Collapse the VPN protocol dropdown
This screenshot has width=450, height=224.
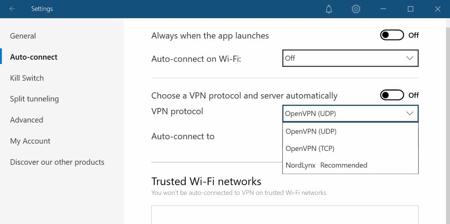[x=410, y=113]
